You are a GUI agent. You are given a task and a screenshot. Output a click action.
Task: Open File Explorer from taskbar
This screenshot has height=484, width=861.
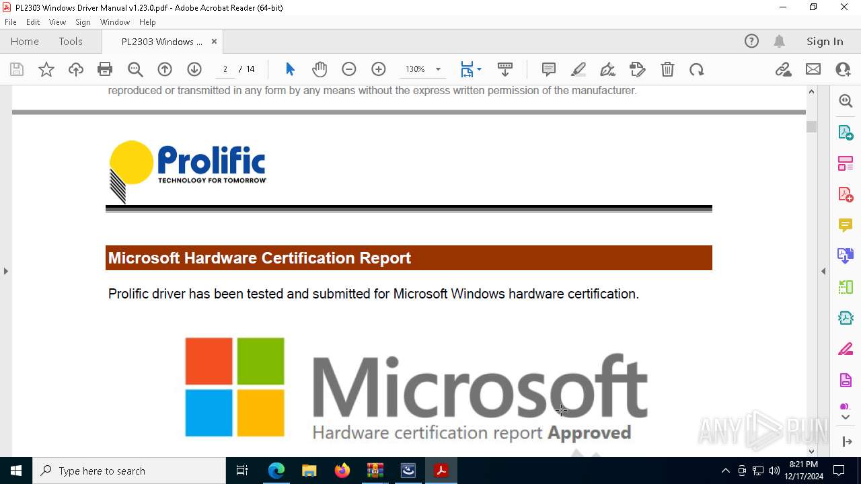click(309, 471)
